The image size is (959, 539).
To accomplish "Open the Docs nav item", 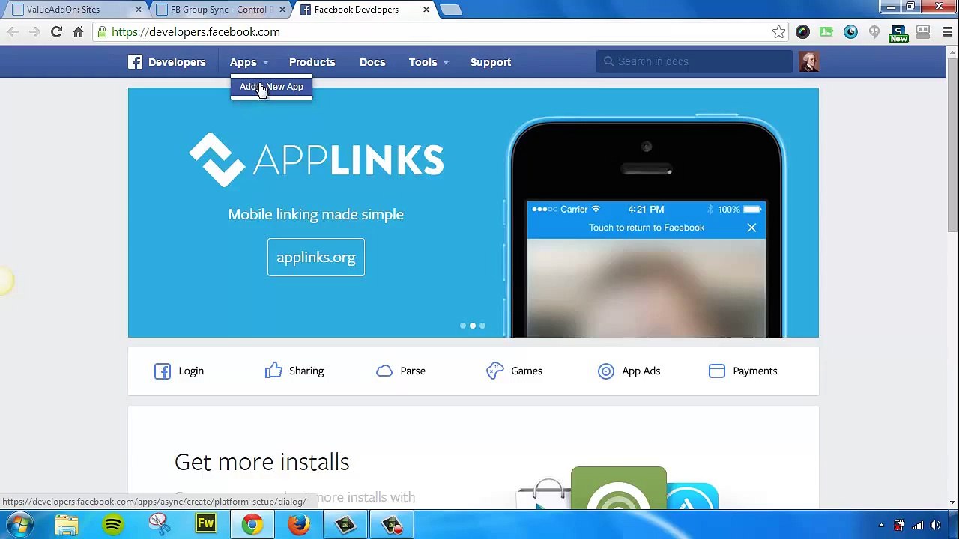I will click(x=372, y=62).
